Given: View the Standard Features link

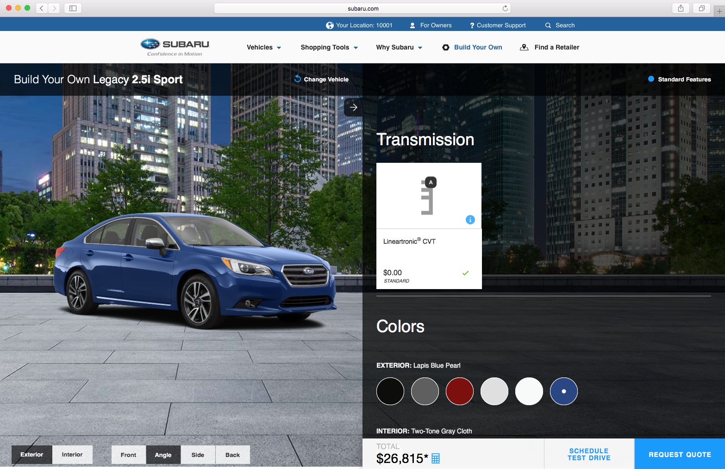Looking at the screenshot, I should tap(684, 80).
